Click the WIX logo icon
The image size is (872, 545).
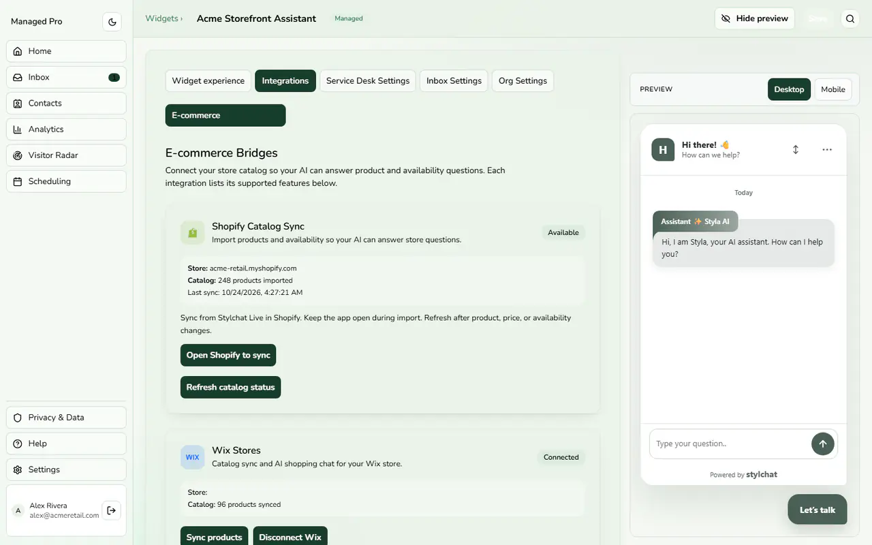coord(193,457)
